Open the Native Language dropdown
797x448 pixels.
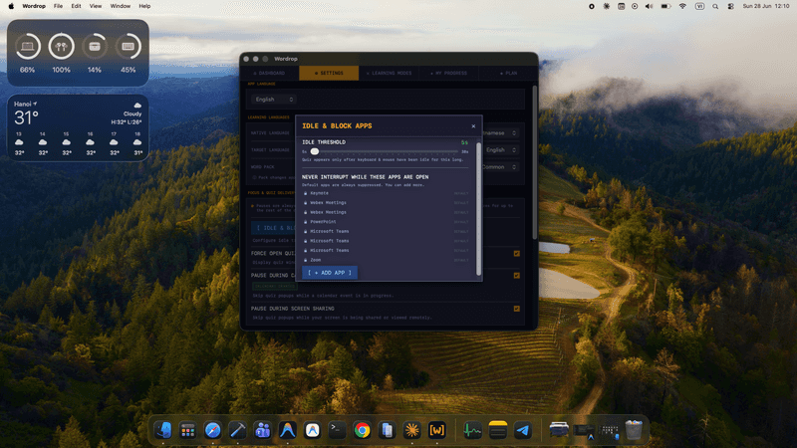tap(499, 133)
